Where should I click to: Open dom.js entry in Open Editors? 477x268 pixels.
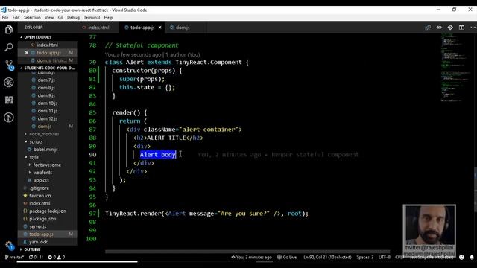tap(44, 60)
